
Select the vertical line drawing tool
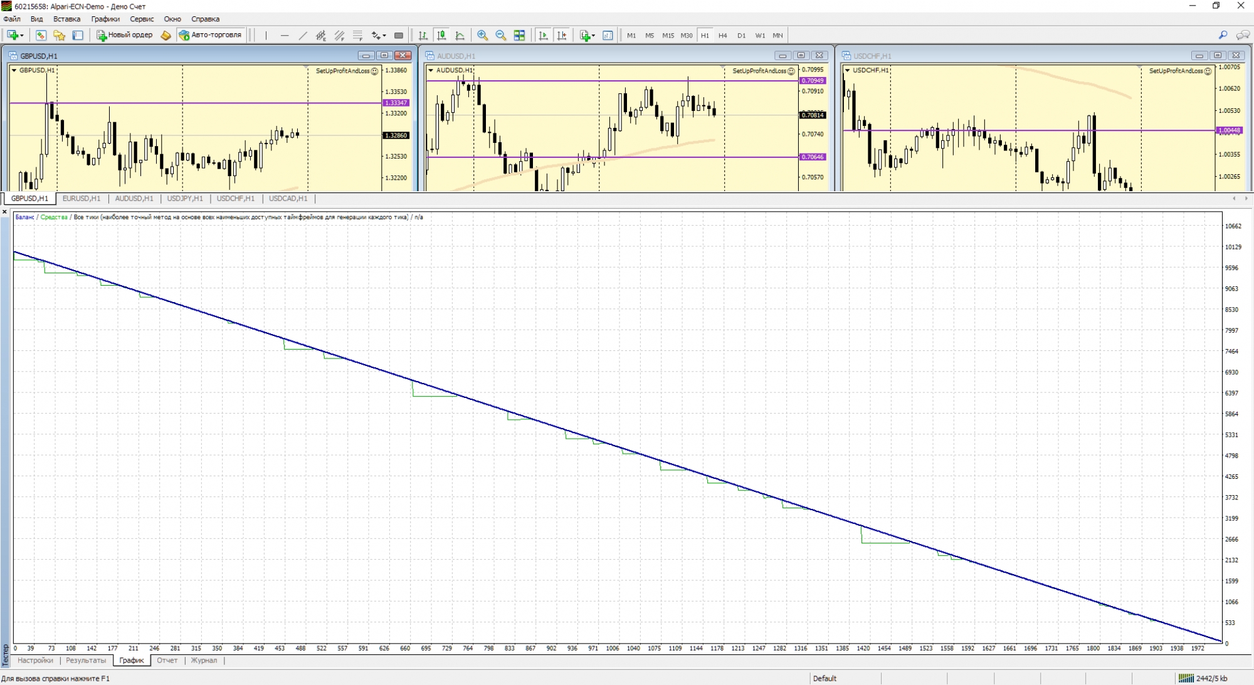(x=266, y=36)
